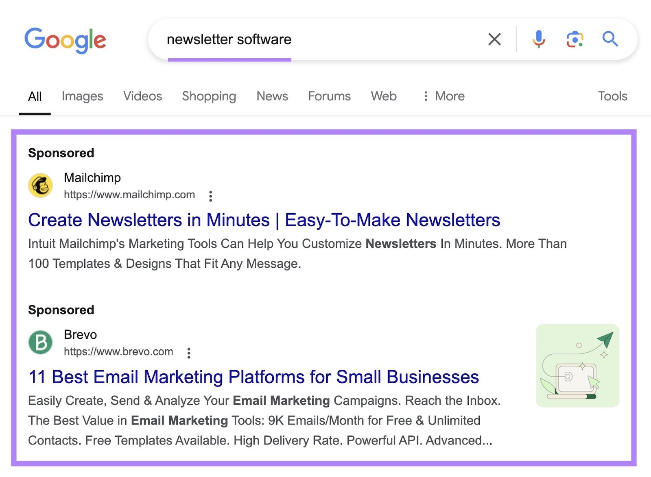Screen dimensions: 651x477
Task: Open the Mailchimp newsletters ad link
Action: click(x=264, y=220)
